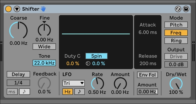Click the Fine knob's default marker triangle
Viewport: 196px width, 104px height.
[44, 22]
